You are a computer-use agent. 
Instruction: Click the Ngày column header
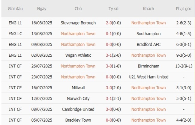tap(42, 9)
